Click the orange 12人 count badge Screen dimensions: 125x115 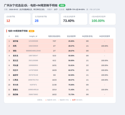click(x=31, y=31)
